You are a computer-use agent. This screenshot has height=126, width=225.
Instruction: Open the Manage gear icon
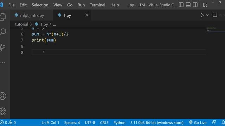point(3,111)
